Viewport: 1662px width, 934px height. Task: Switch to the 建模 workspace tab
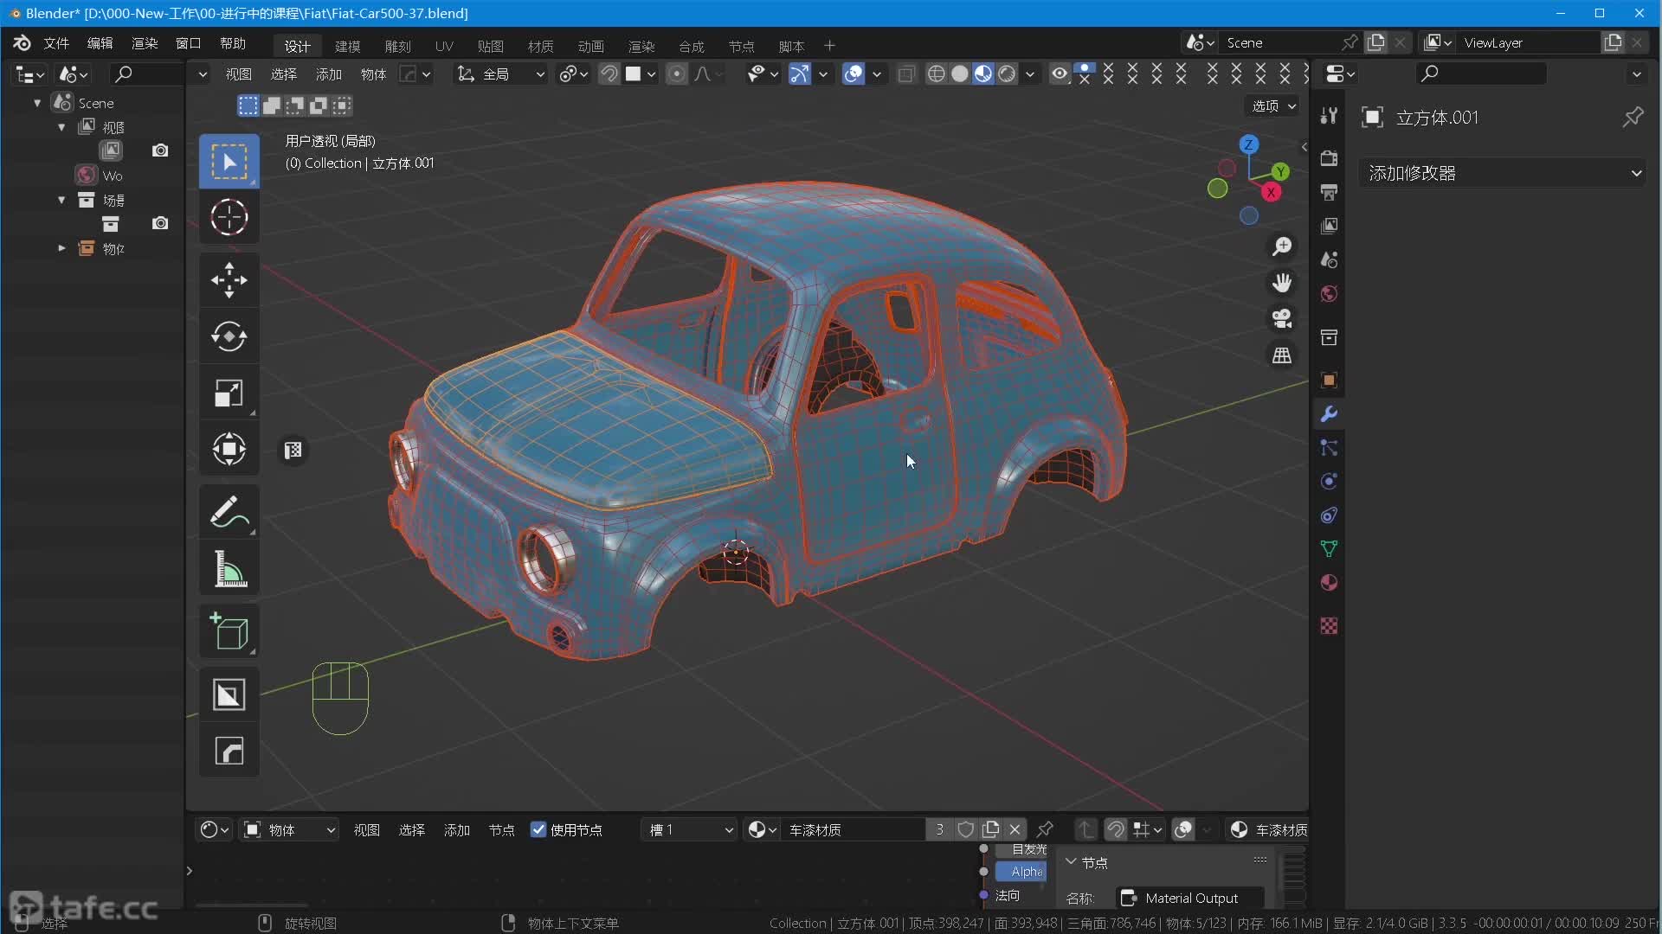coord(348,46)
